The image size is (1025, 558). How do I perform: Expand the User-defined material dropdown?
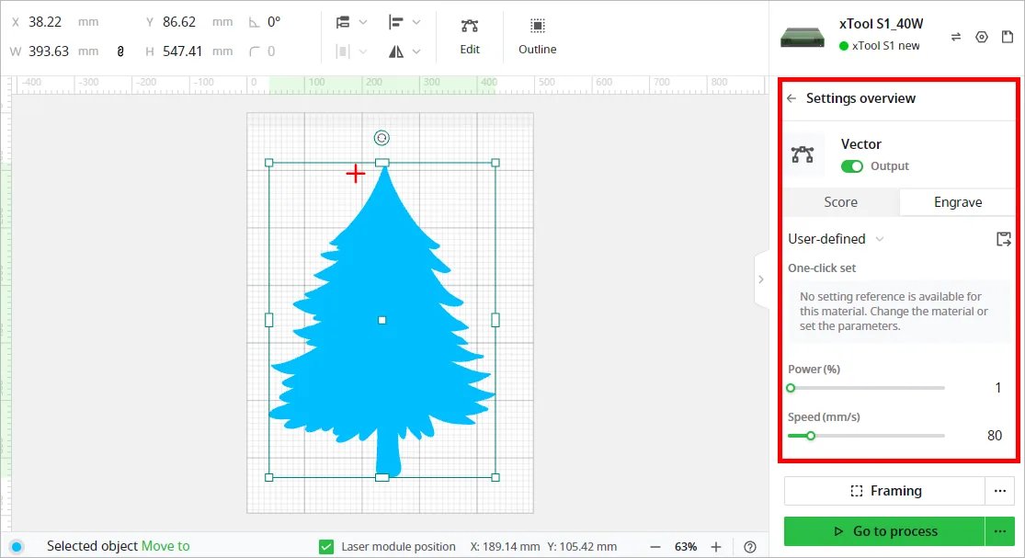pos(836,239)
